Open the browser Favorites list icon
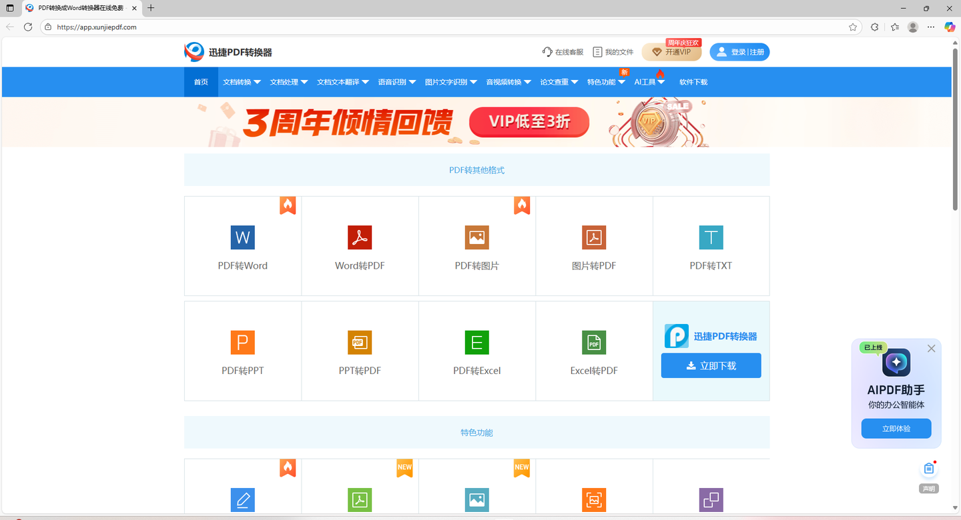 895,27
